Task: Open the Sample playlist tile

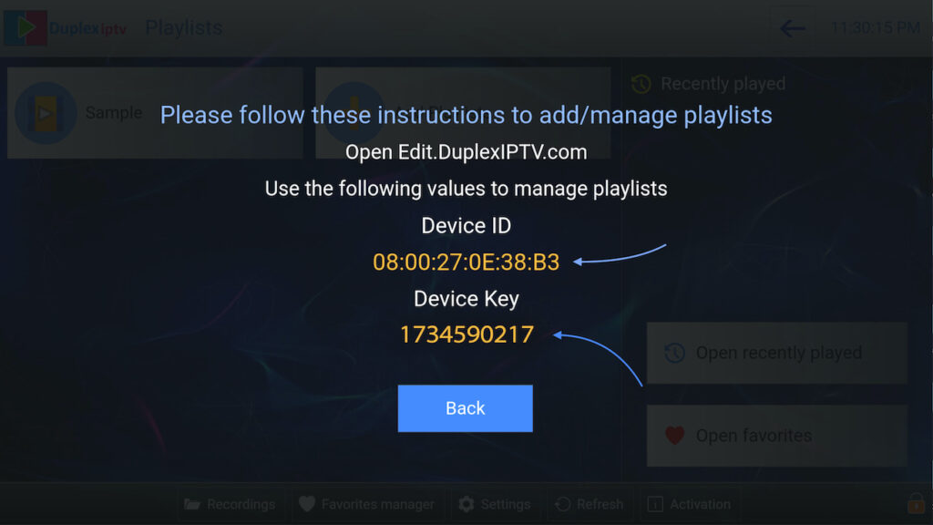Action: pos(155,112)
